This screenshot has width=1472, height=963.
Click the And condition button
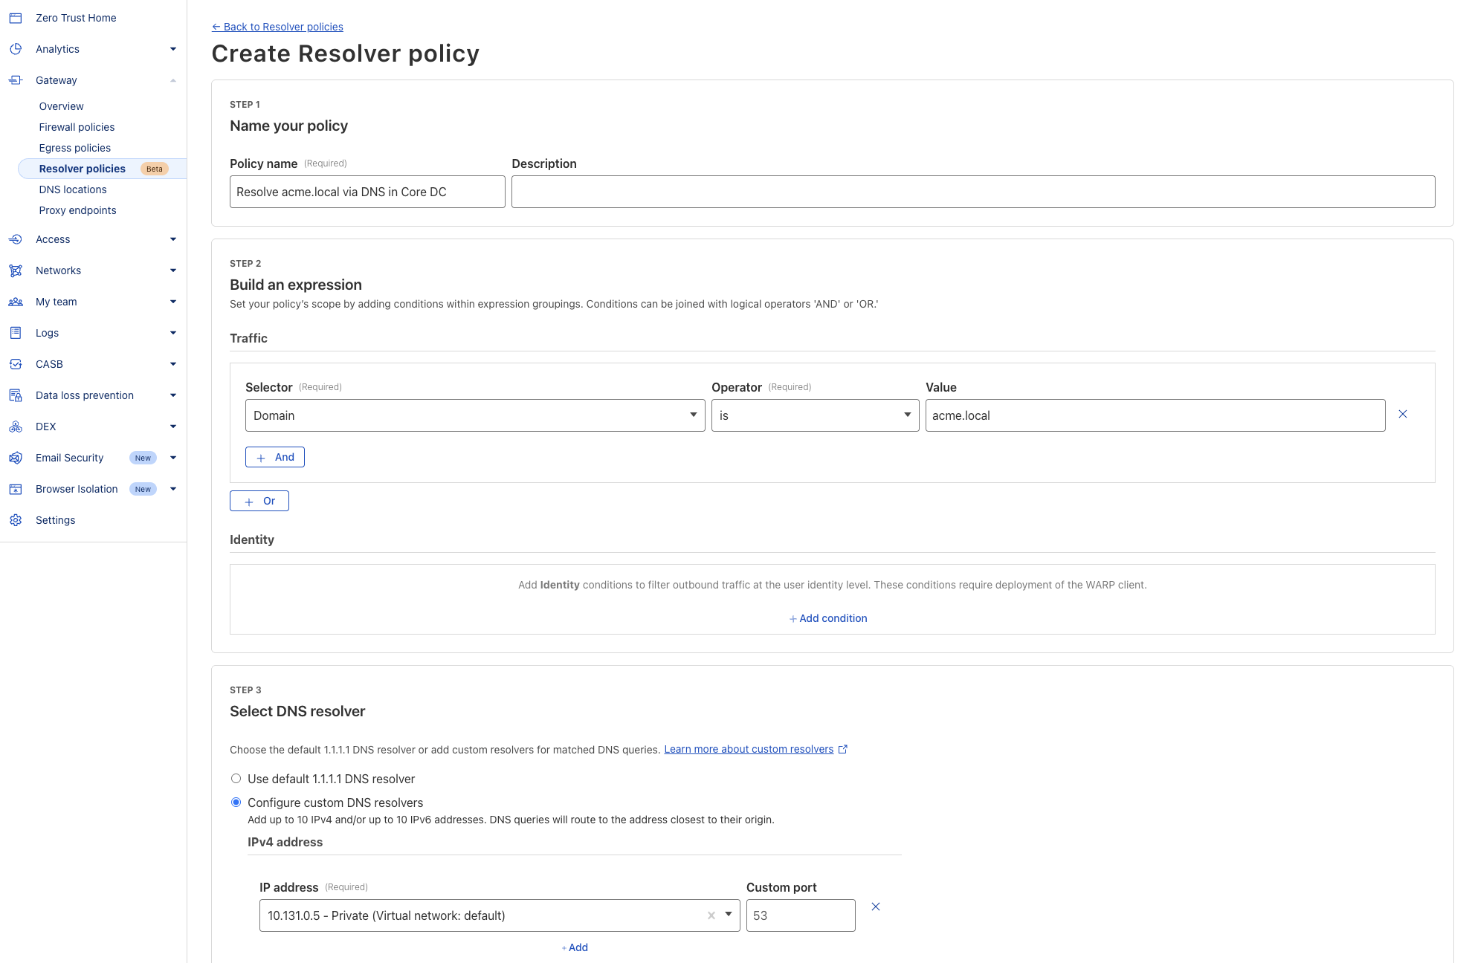pos(274,457)
